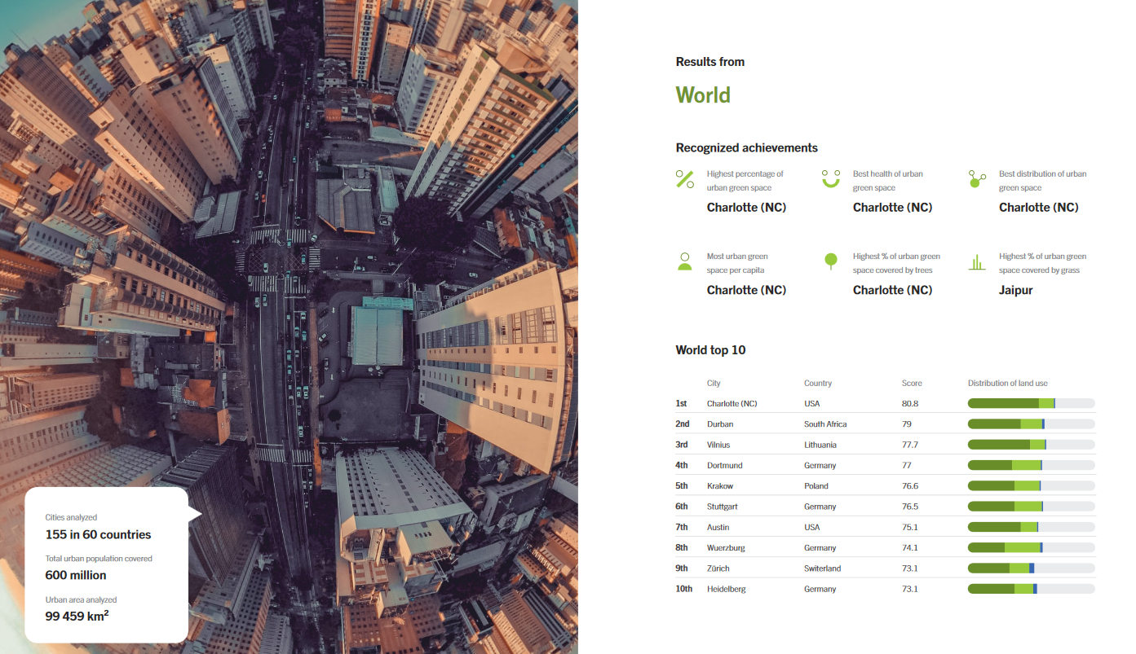Select Jaipur under grass coverage achievement

(1015, 290)
